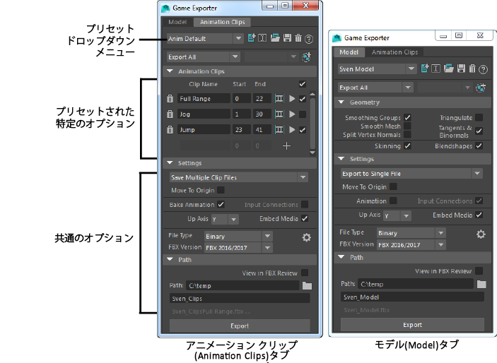Screen dimensions: 497x363
Task: Switch to Model tab in left window
Action: [x=177, y=22]
